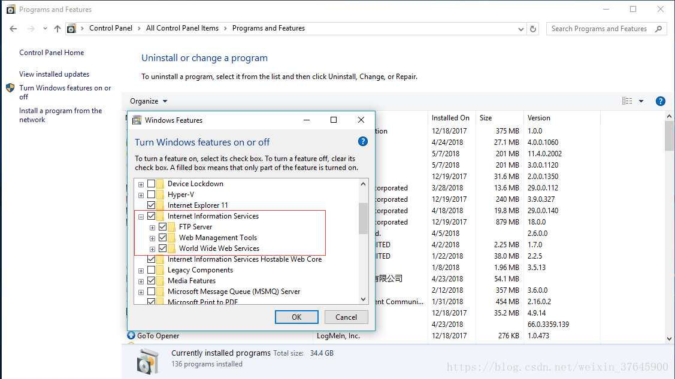This screenshot has height=379, width=675.
Task: Toggle Internet Information Services checkbox
Action: point(151,216)
